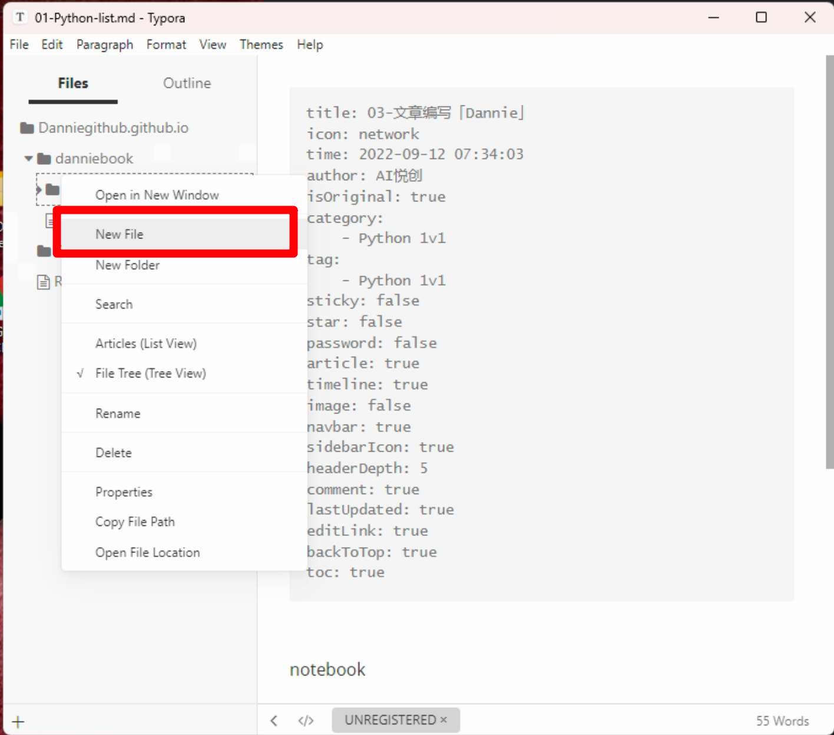Select New Folder from the context menu
Viewport: 834px width, 735px height.
click(128, 265)
